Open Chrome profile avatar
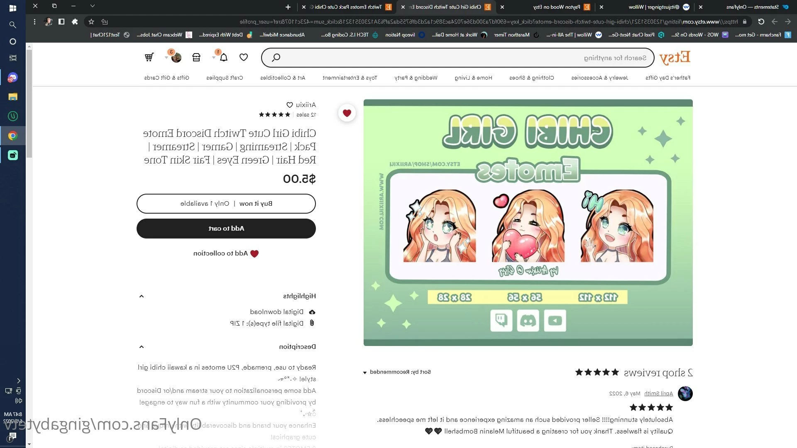The image size is (797, 448). 48,22
